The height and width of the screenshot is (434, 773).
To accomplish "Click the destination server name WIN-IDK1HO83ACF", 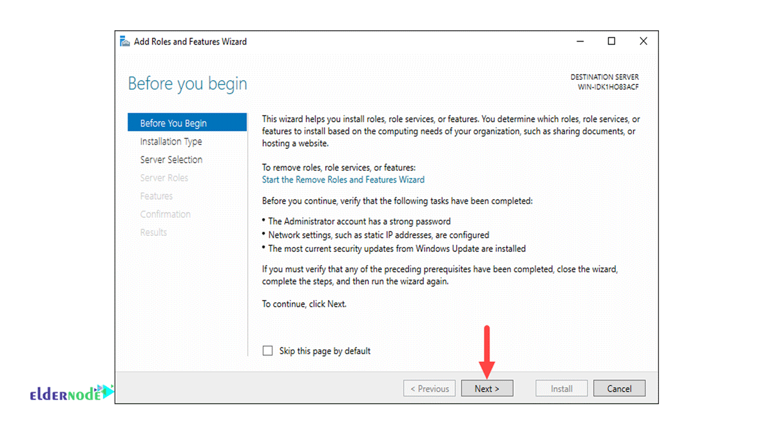I will pos(608,87).
